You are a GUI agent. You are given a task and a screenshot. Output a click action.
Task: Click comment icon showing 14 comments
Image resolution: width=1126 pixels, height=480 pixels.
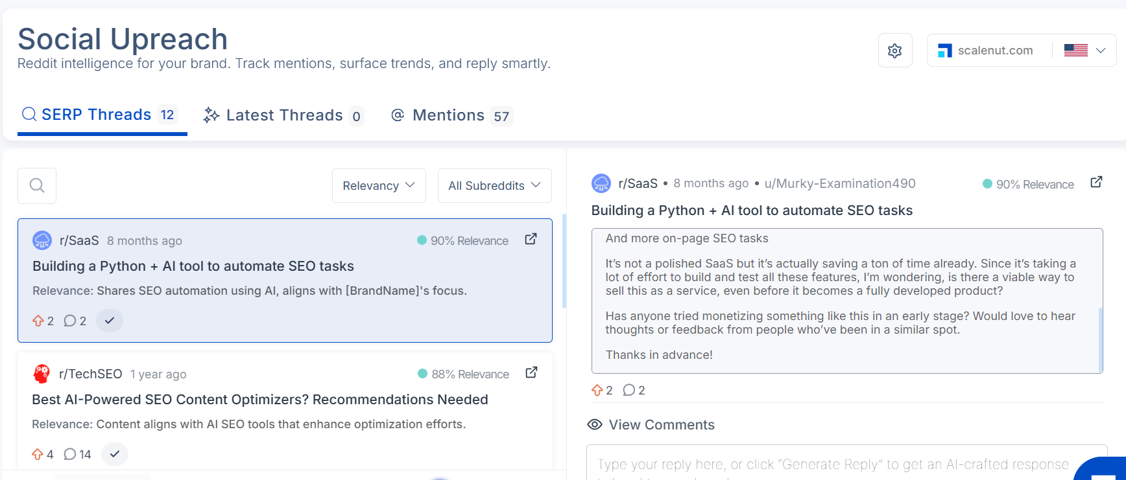(x=70, y=454)
